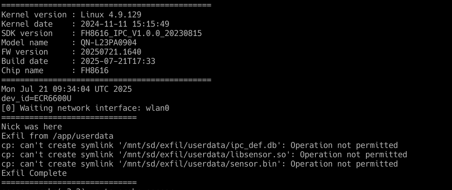
Task: Click the model name QN-L23PA0904
Action: point(109,42)
